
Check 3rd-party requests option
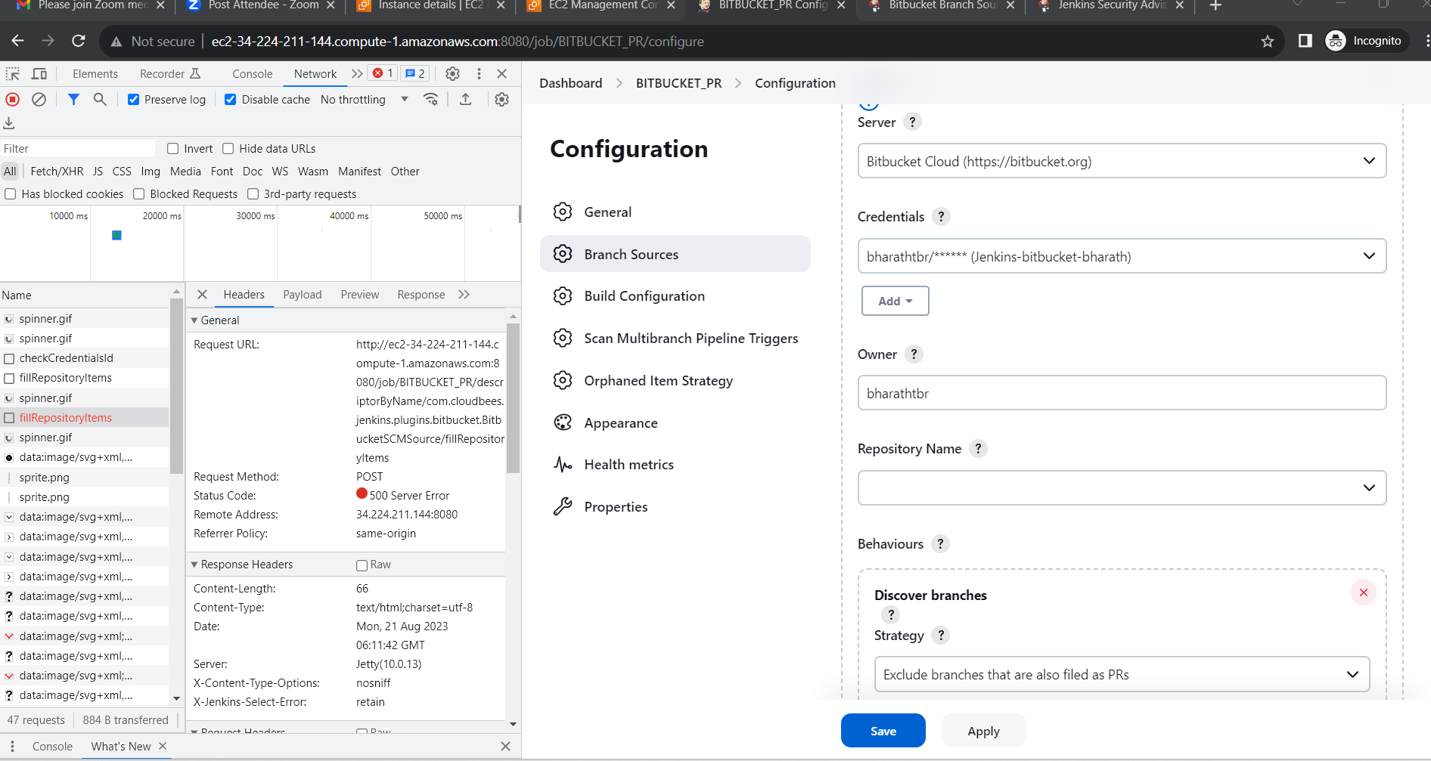point(253,193)
